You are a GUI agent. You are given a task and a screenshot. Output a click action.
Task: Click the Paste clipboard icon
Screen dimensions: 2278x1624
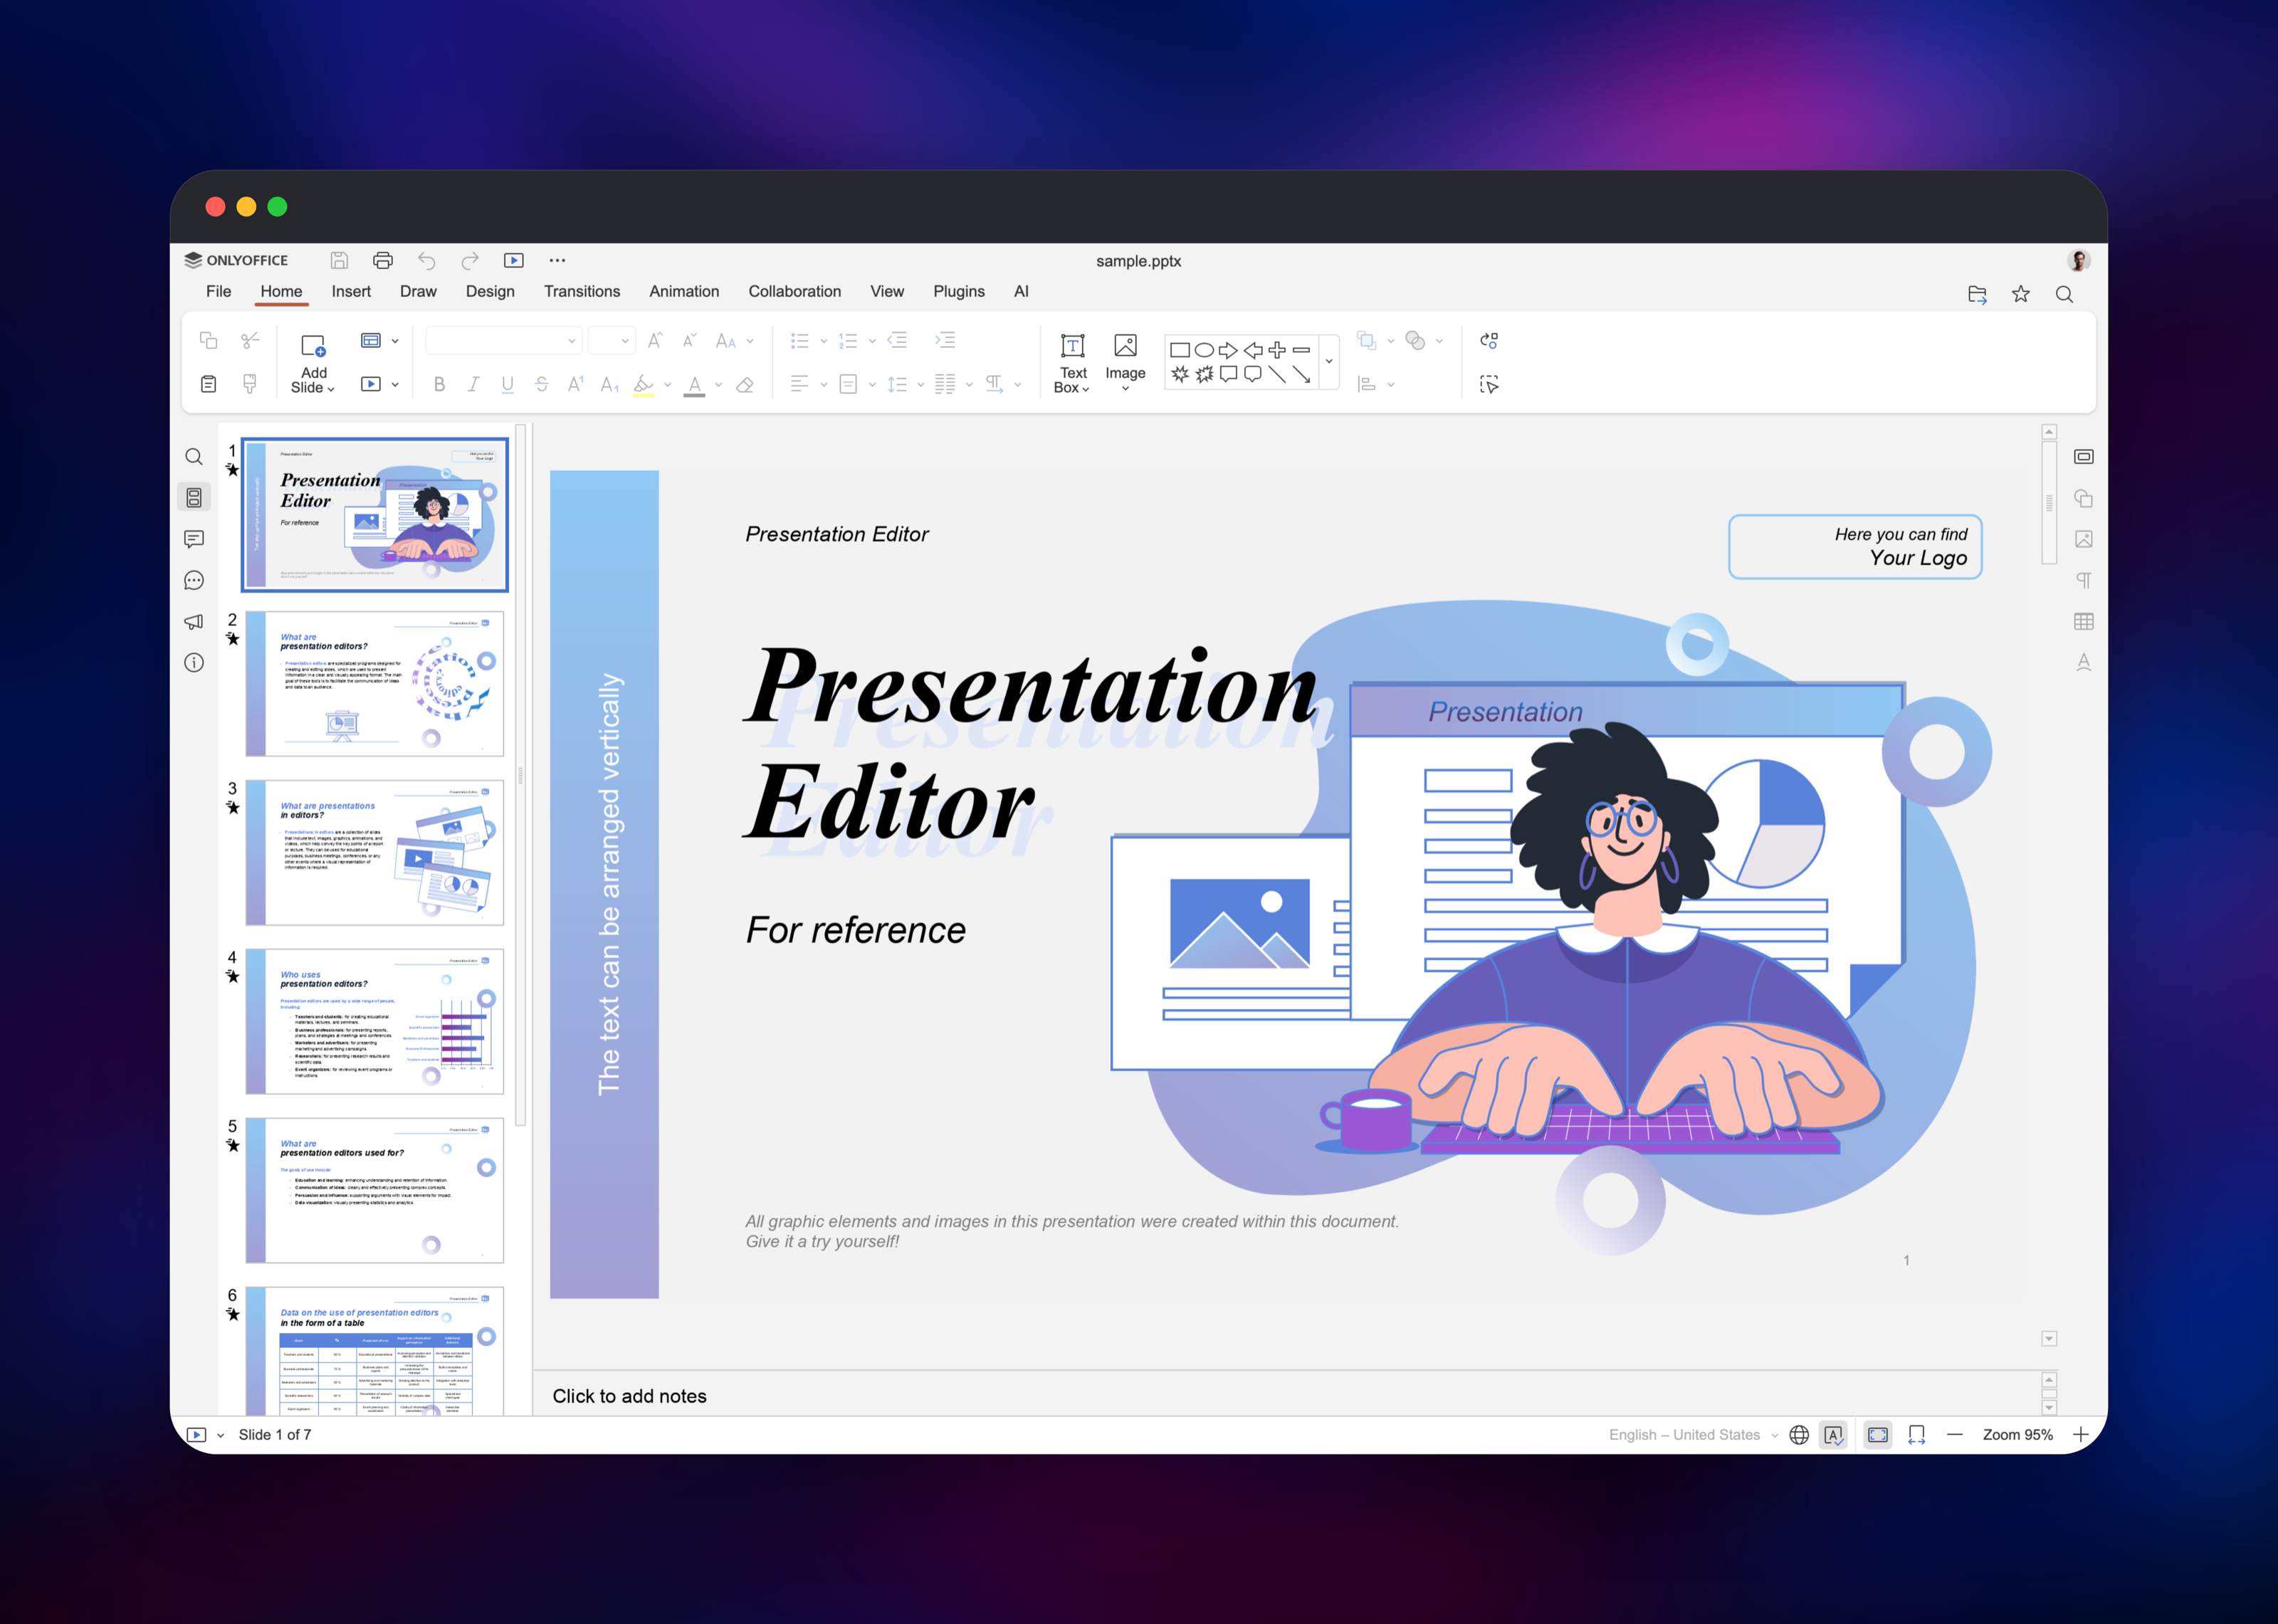(x=208, y=384)
